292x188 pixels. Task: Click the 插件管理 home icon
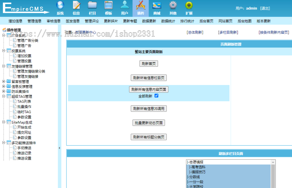tap(4, 30)
